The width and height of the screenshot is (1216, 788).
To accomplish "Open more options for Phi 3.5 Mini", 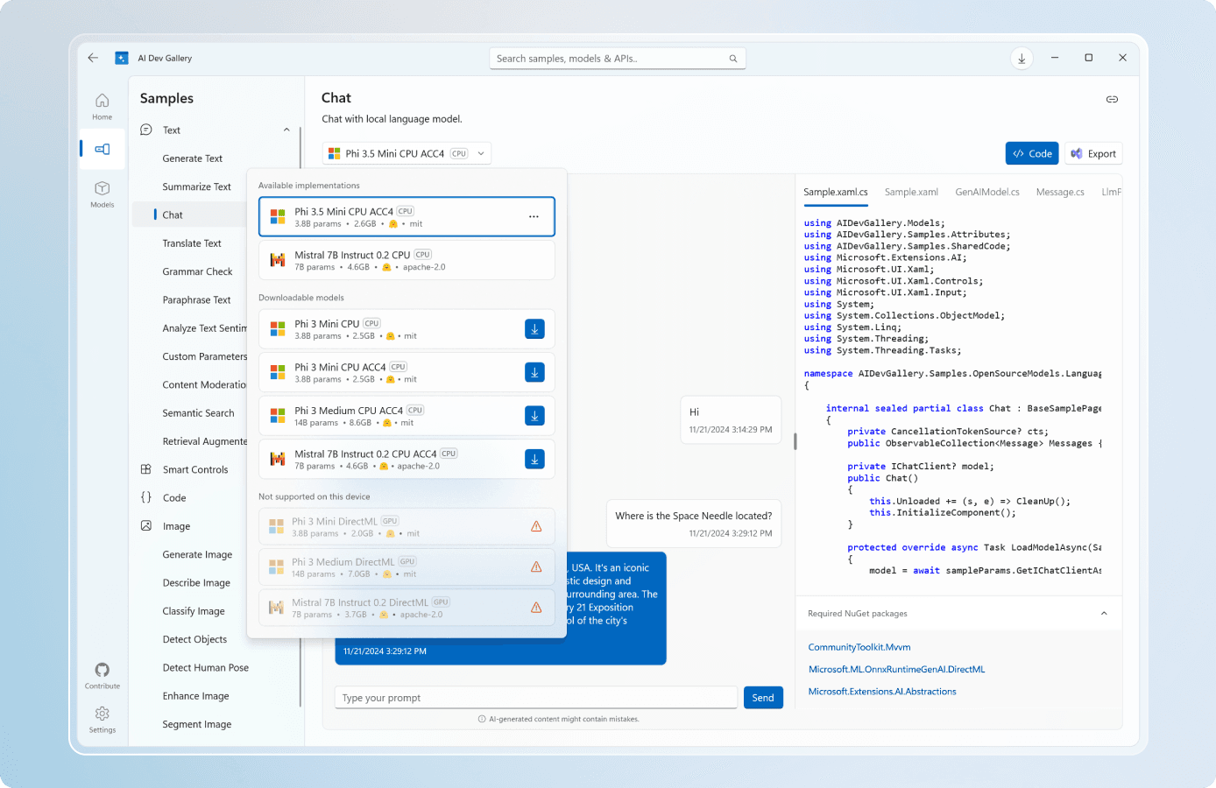I will (534, 216).
